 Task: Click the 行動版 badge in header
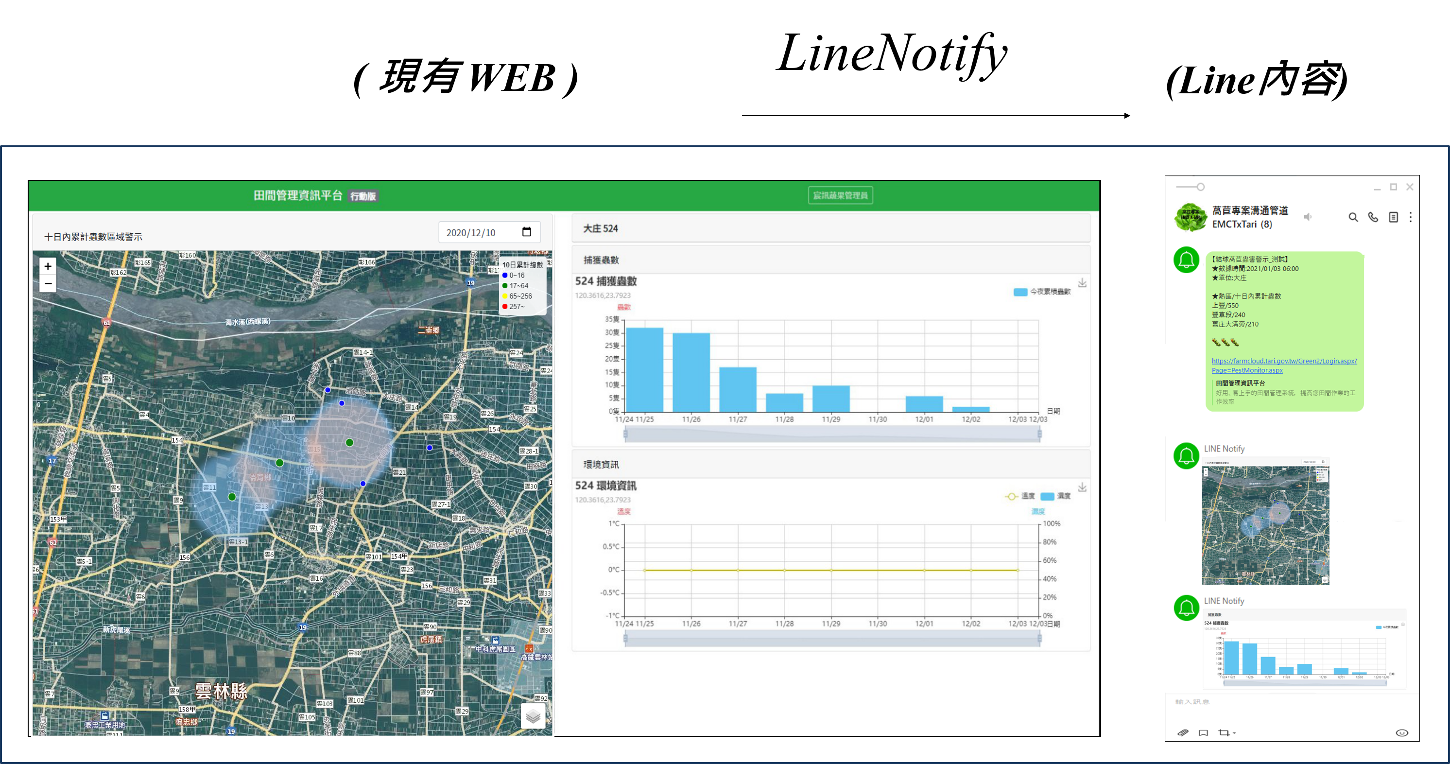363,196
